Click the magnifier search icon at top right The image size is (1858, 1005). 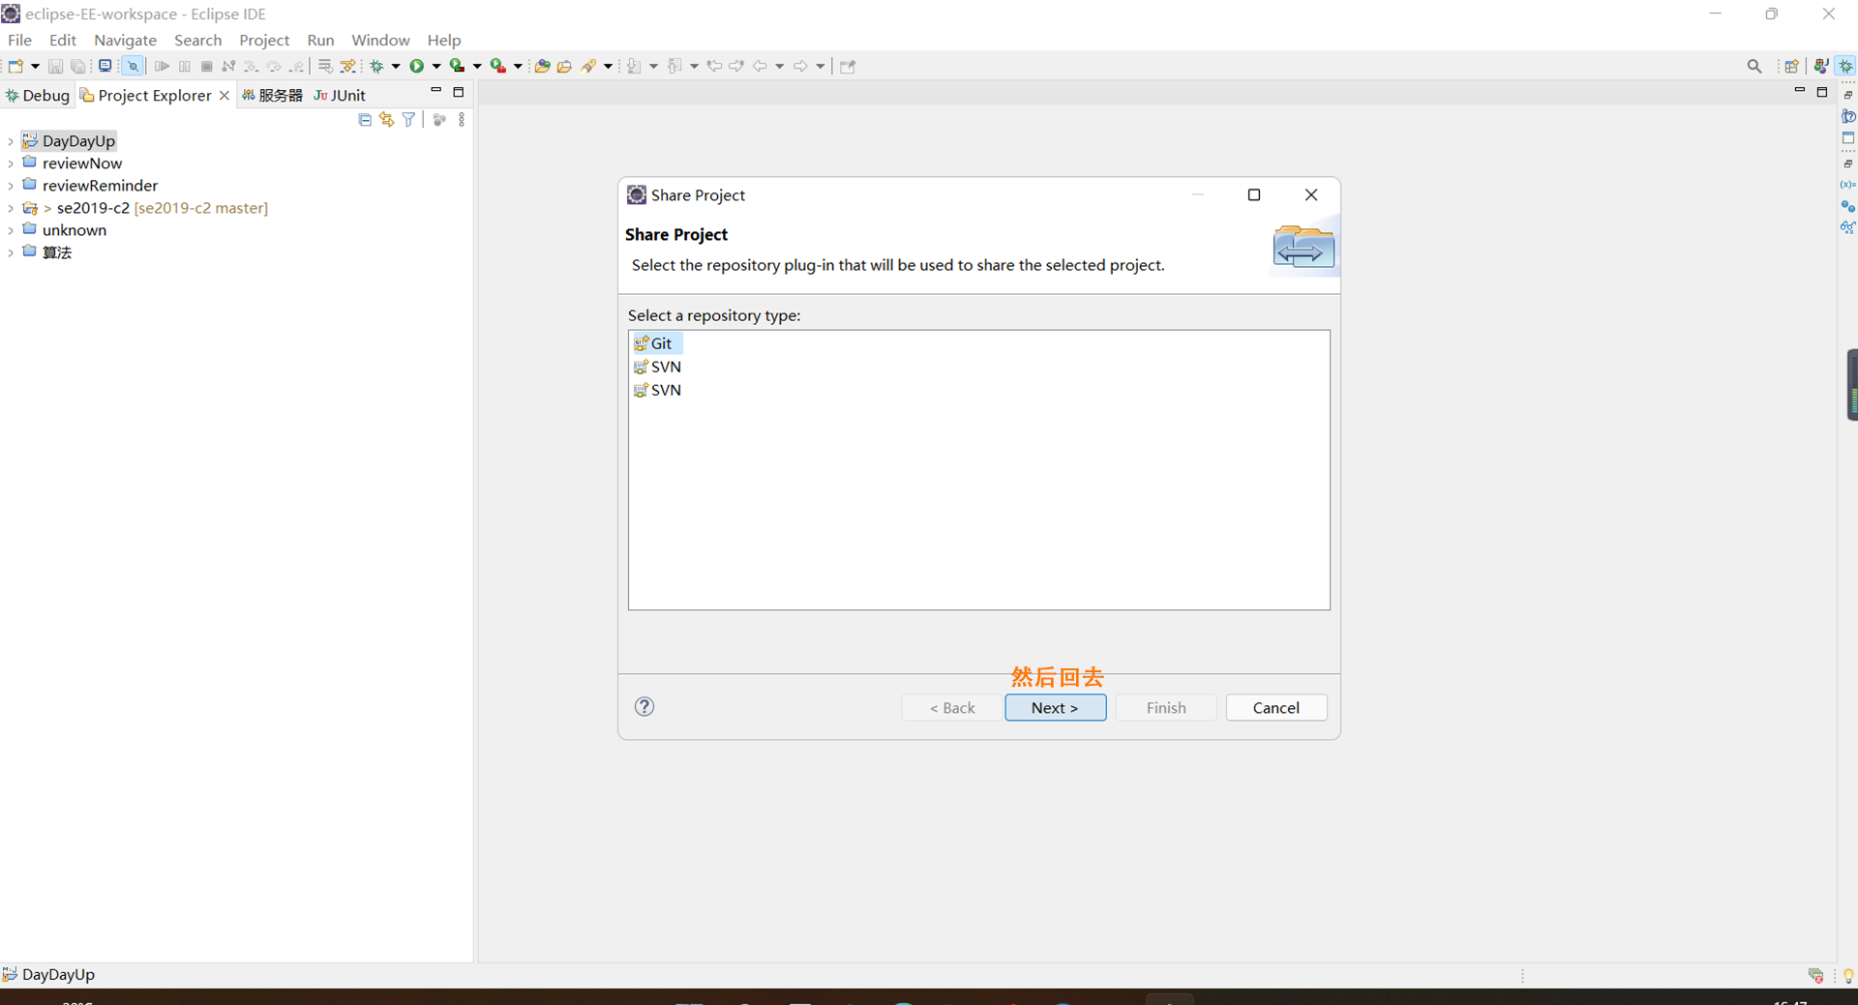[x=1754, y=66]
